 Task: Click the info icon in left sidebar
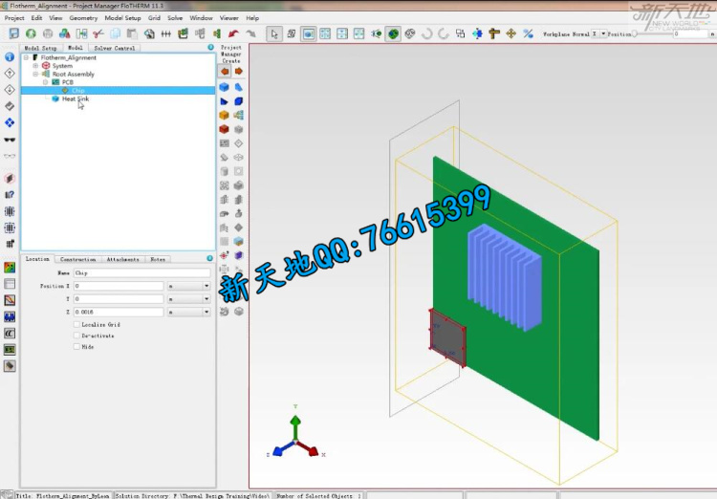(10, 56)
